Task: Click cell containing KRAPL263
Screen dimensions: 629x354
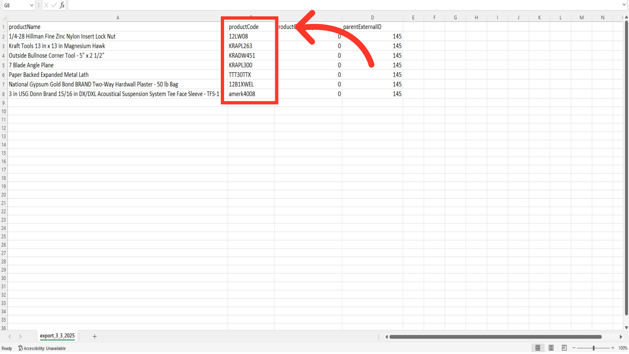Action: [x=240, y=46]
